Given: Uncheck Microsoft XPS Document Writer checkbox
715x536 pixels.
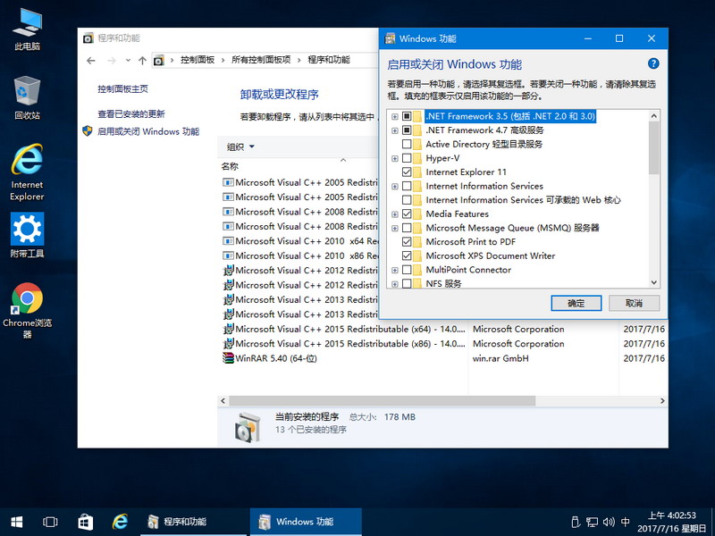Looking at the screenshot, I should coord(407,255).
